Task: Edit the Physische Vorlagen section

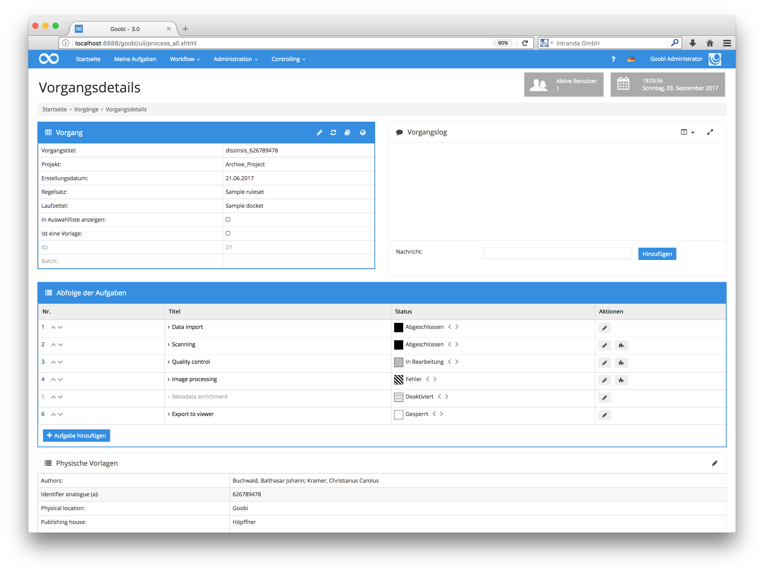Action: click(714, 463)
